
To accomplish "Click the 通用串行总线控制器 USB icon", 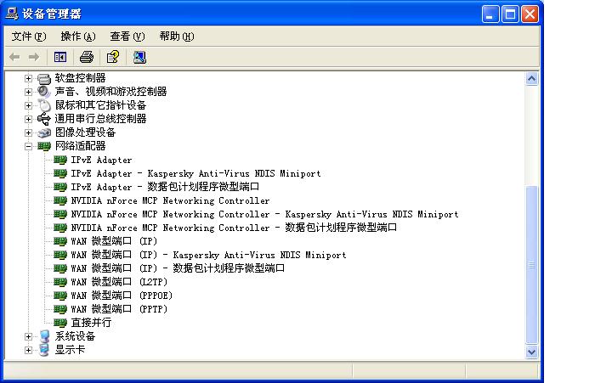I will coord(44,119).
